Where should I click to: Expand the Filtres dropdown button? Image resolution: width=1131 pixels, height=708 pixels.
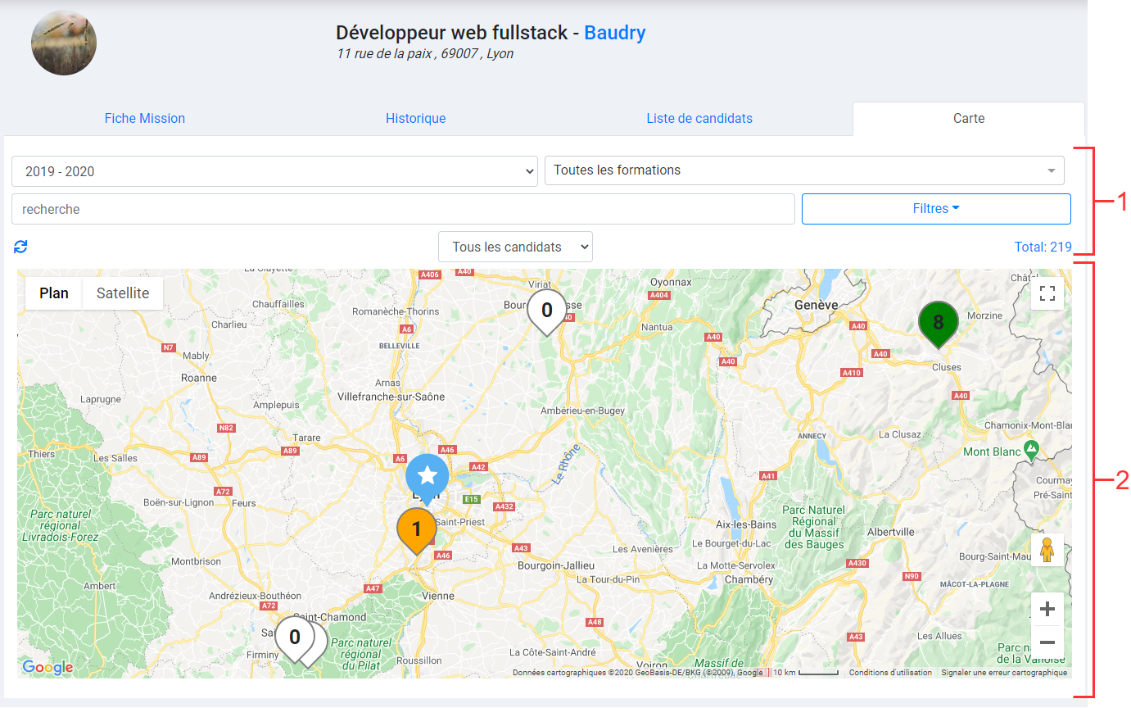936,209
